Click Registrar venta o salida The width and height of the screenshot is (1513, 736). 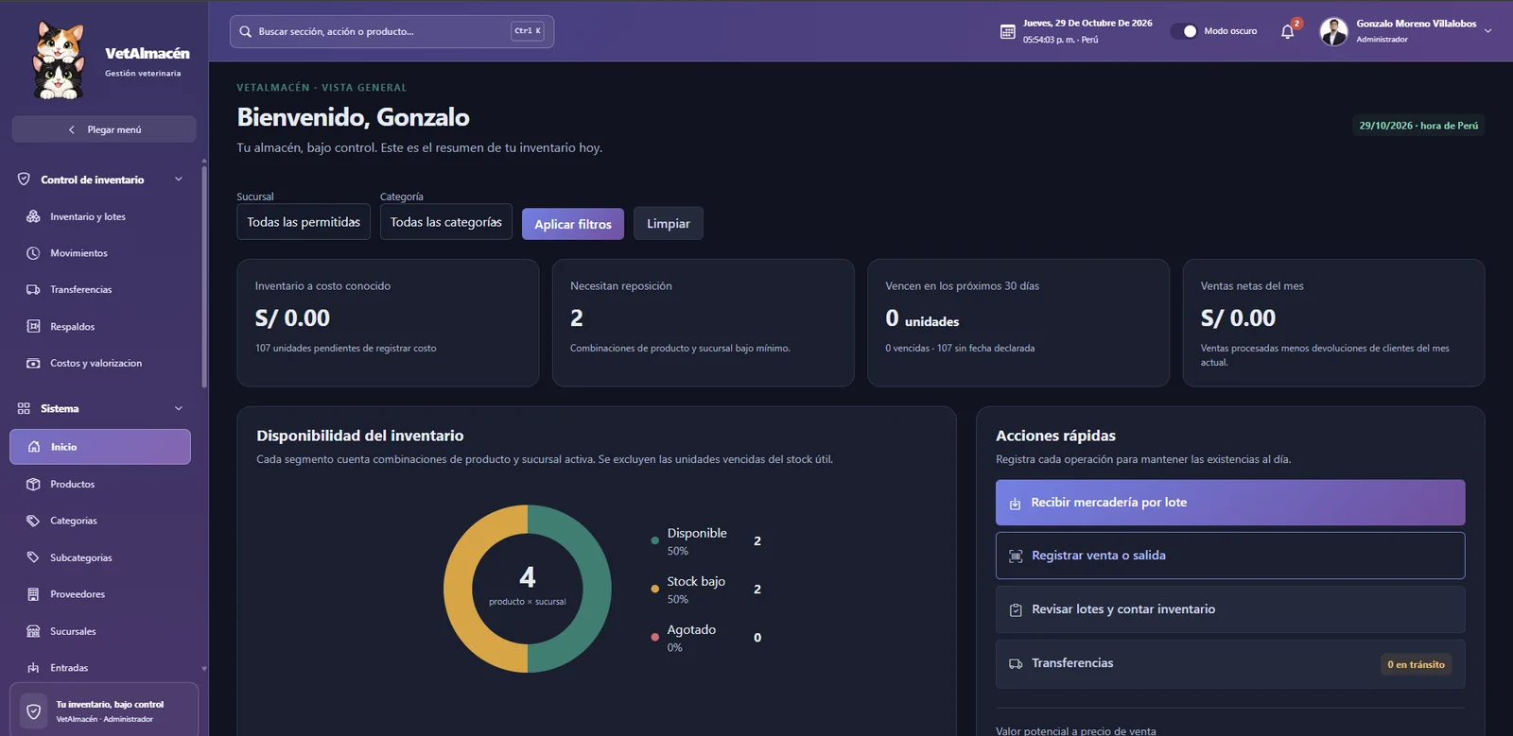pyautogui.click(x=1230, y=556)
